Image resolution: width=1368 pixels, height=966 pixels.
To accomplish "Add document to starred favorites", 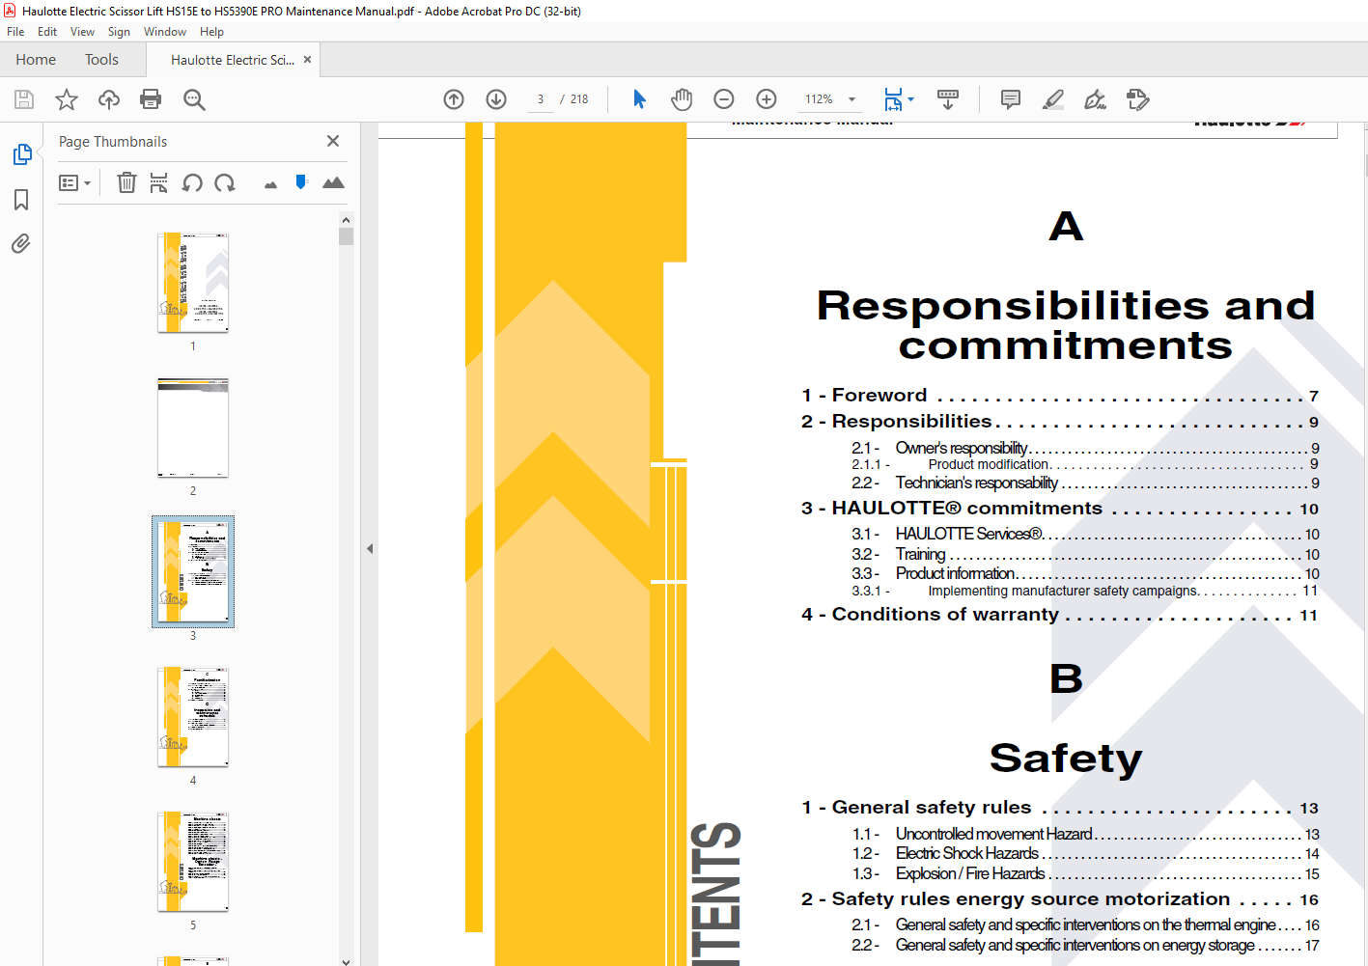I will pos(67,99).
